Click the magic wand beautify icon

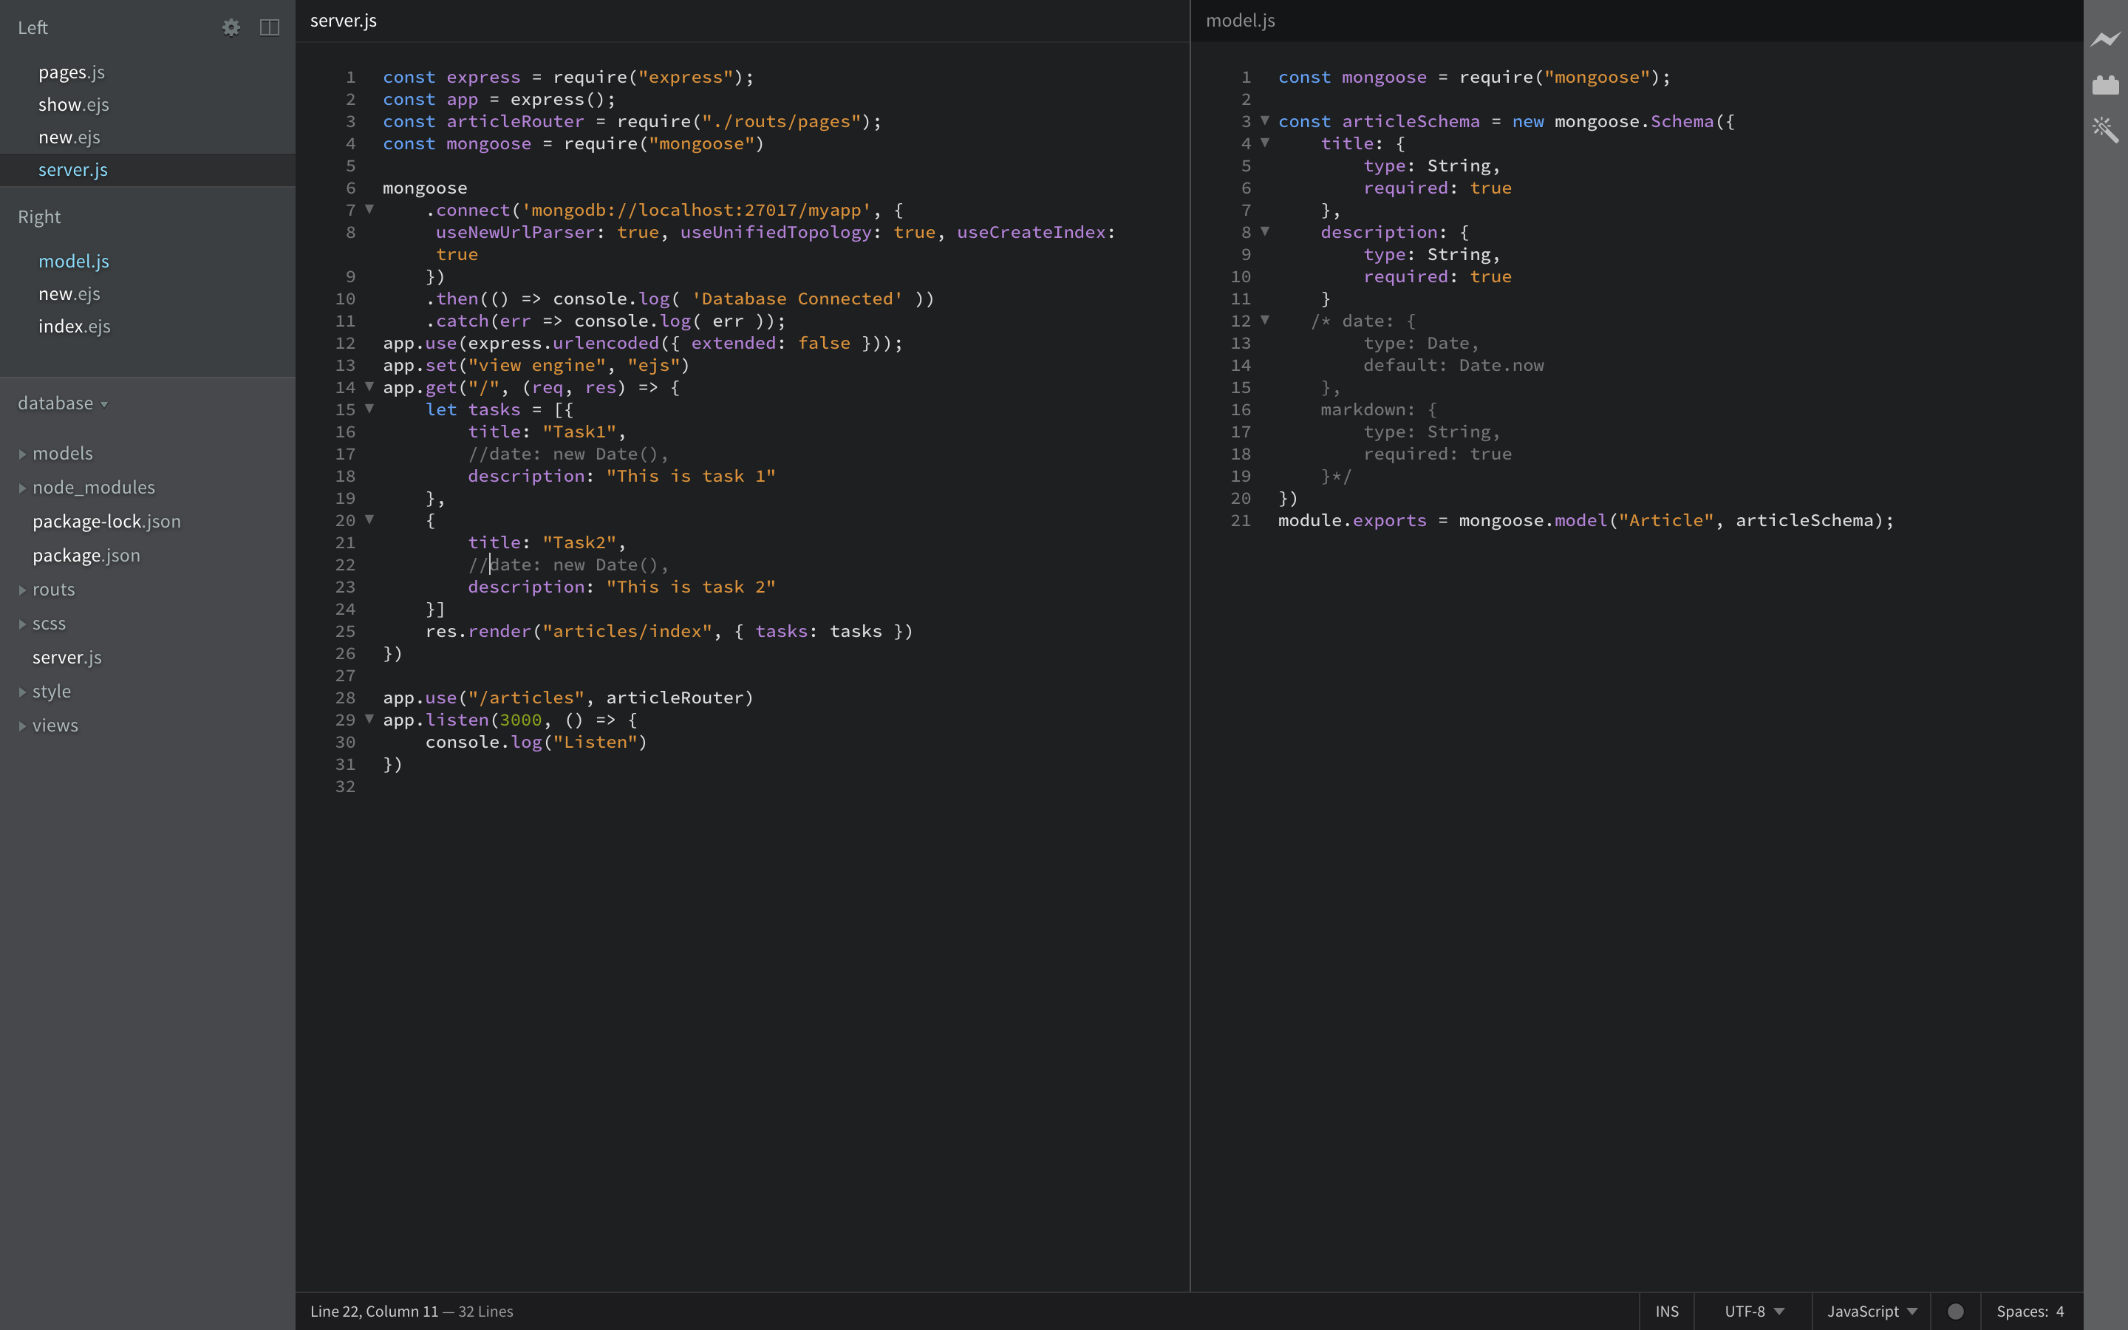pyautogui.click(x=2105, y=130)
